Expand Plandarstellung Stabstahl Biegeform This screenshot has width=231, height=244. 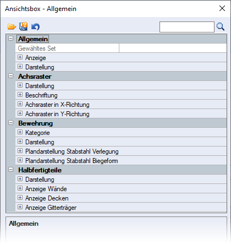click(x=20, y=160)
